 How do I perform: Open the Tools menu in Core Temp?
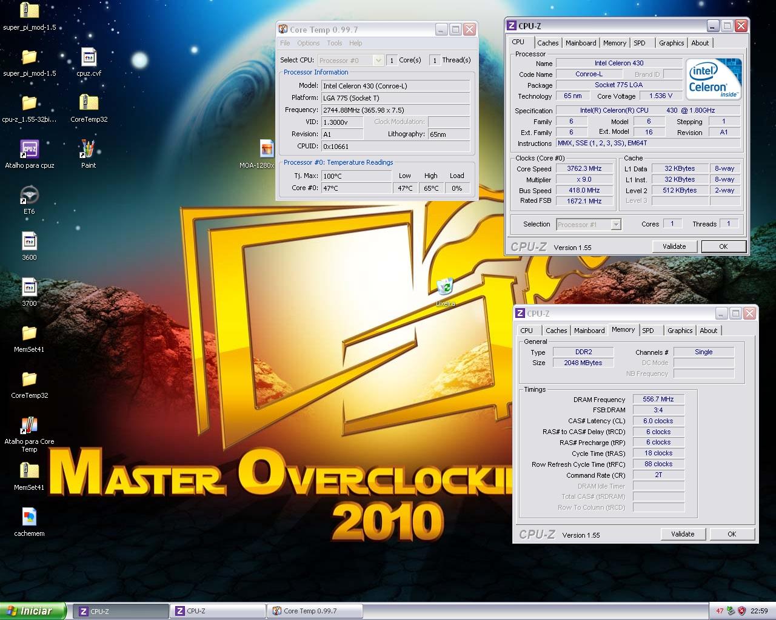(x=335, y=43)
